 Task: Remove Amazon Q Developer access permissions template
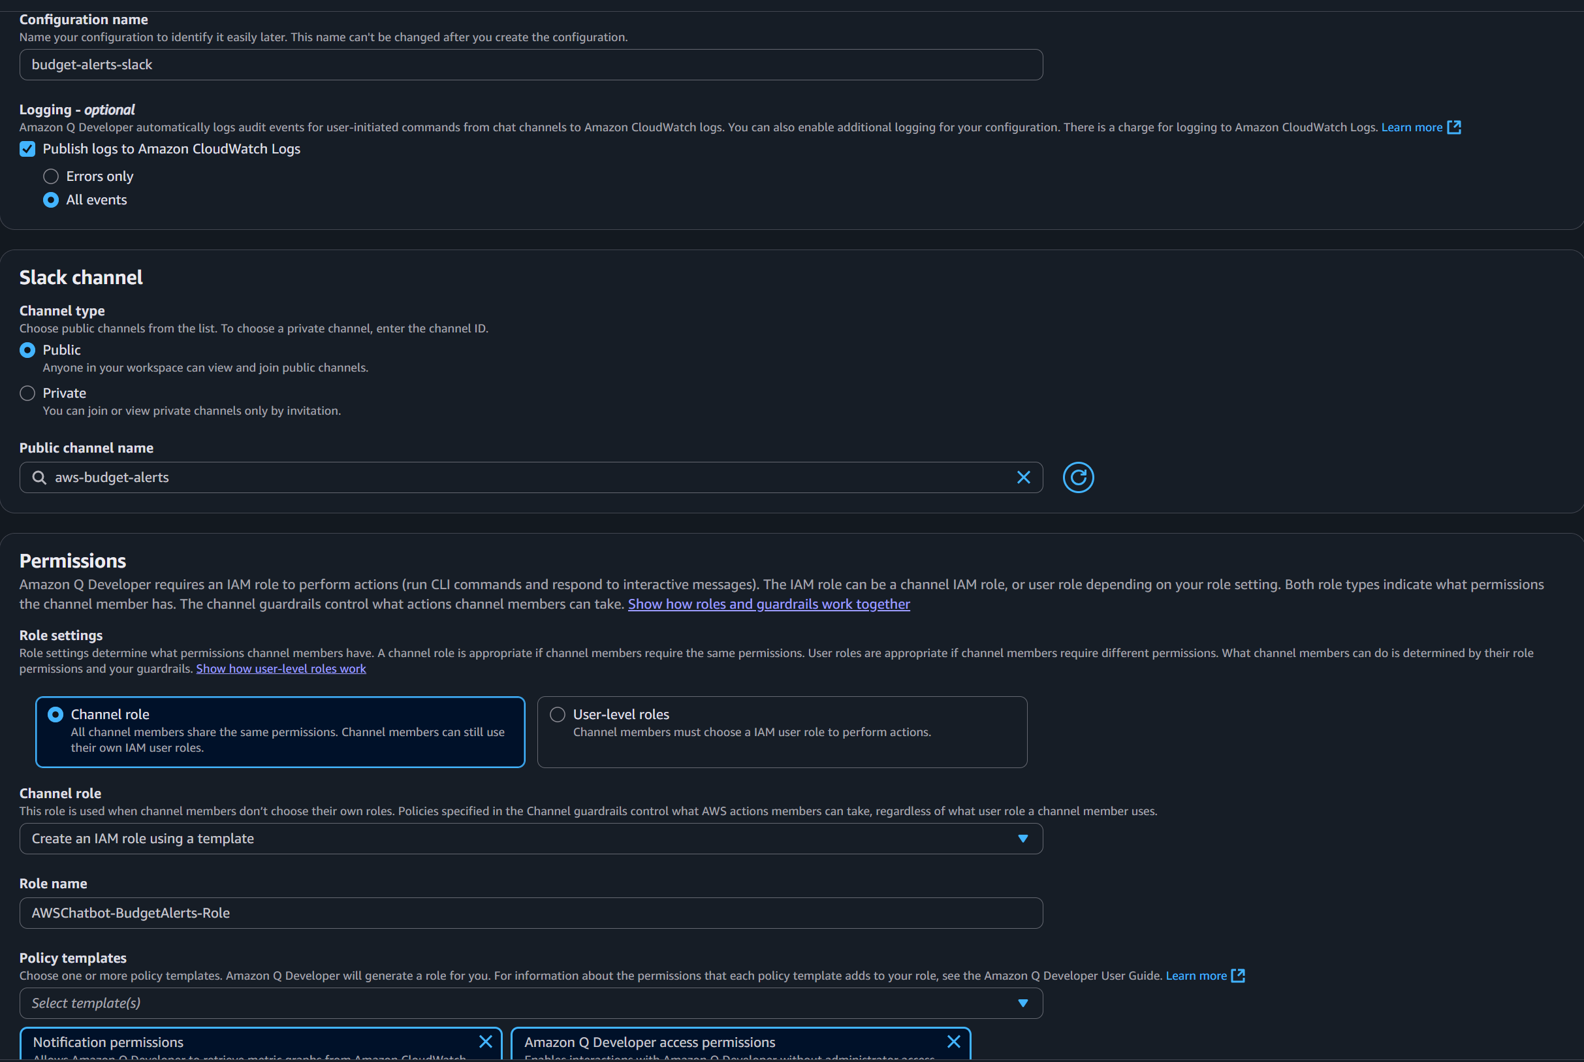[953, 1042]
